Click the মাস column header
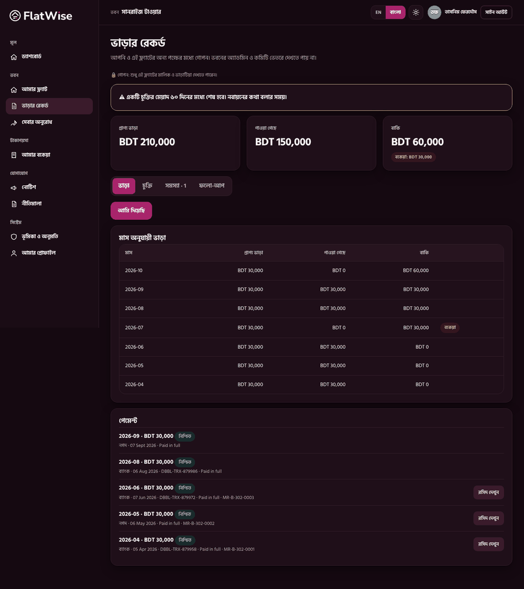The image size is (524, 589). tap(129, 253)
